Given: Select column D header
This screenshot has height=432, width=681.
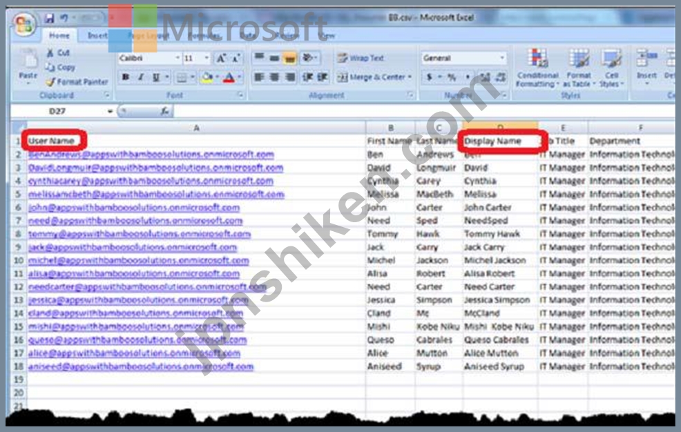Looking at the screenshot, I should (x=500, y=127).
